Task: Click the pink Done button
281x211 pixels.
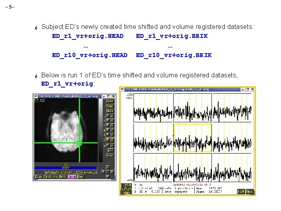Action: coord(72,177)
